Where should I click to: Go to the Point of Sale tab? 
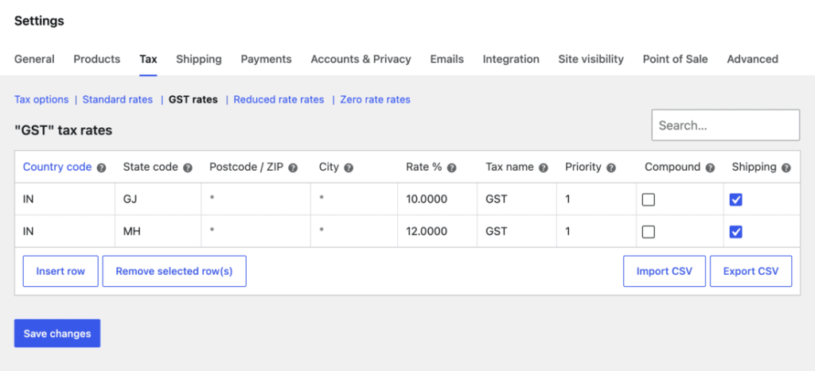675,59
